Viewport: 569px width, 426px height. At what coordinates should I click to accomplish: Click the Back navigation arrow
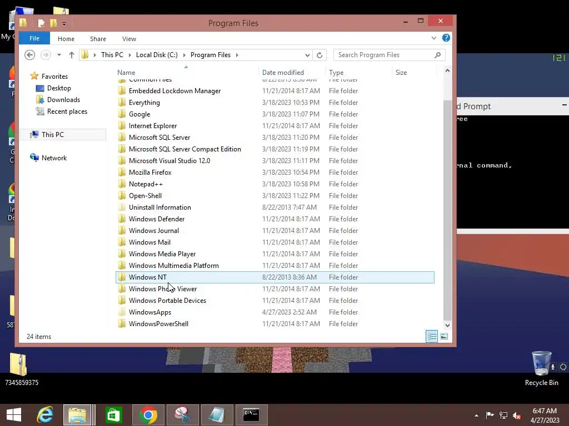[x=30, y=55]
